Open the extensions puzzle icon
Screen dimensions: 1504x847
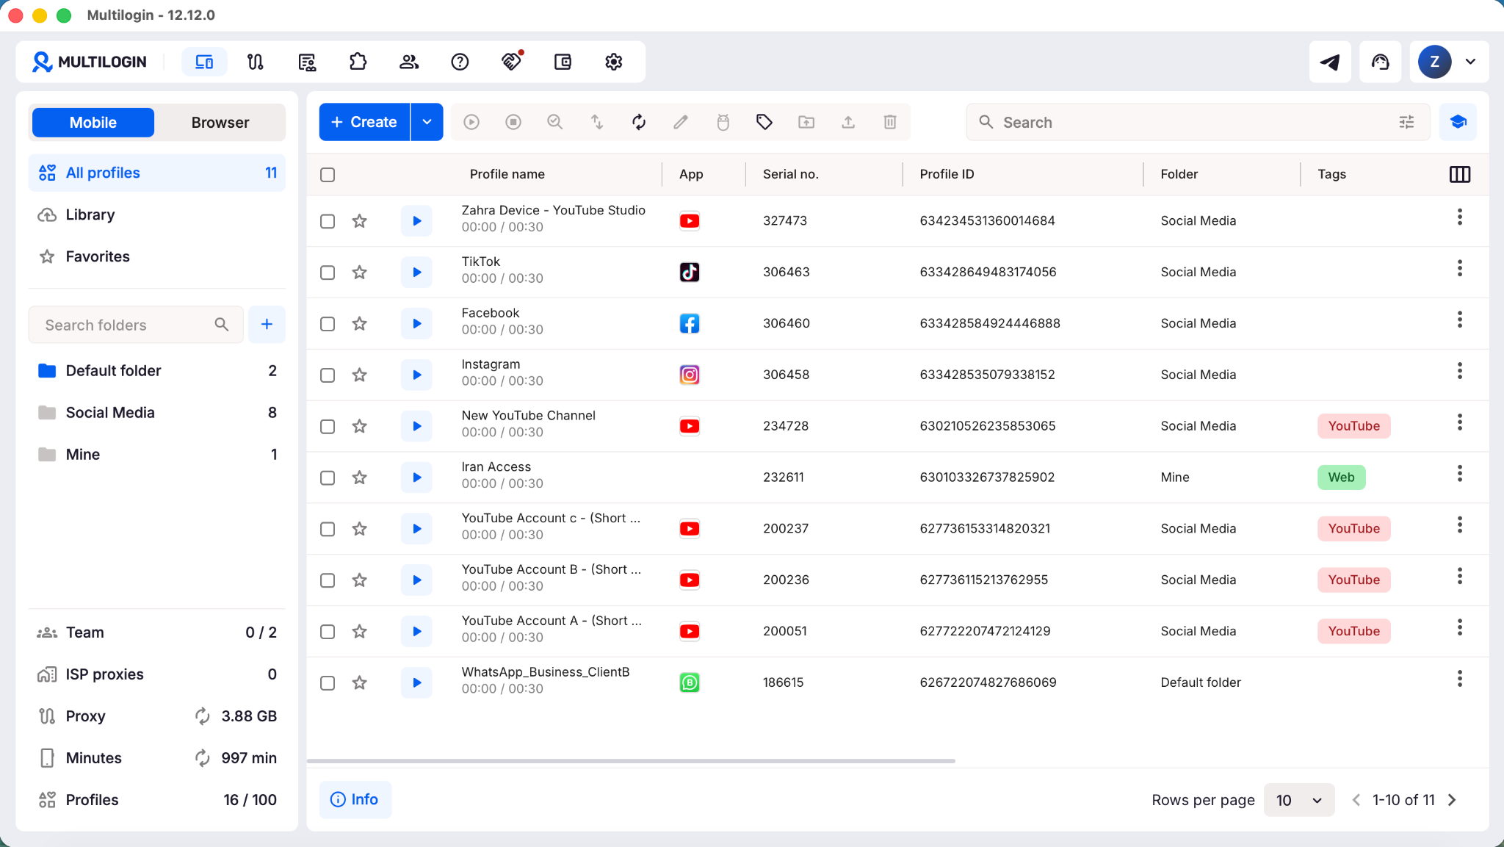click(x=358, y=62)
